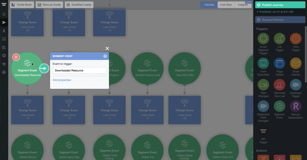Click the Triggers panel scrollbar
Screen dimensions: 307x160
(x=306, y=55)
